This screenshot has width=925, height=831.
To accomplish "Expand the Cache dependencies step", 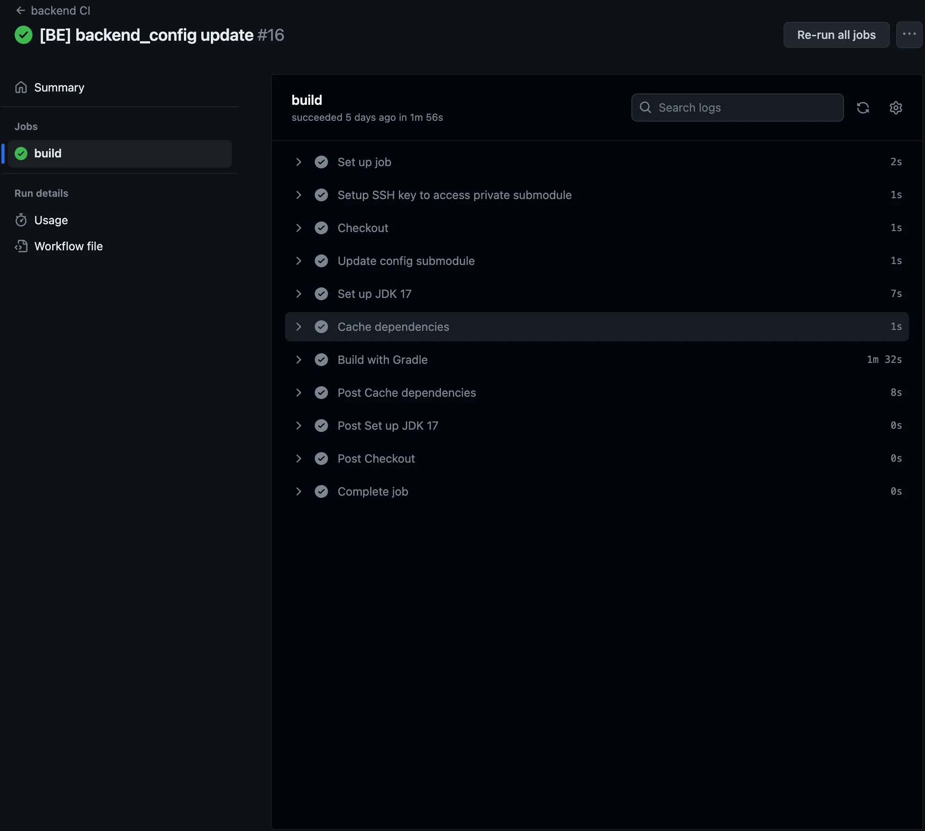I will click(299, 327).
